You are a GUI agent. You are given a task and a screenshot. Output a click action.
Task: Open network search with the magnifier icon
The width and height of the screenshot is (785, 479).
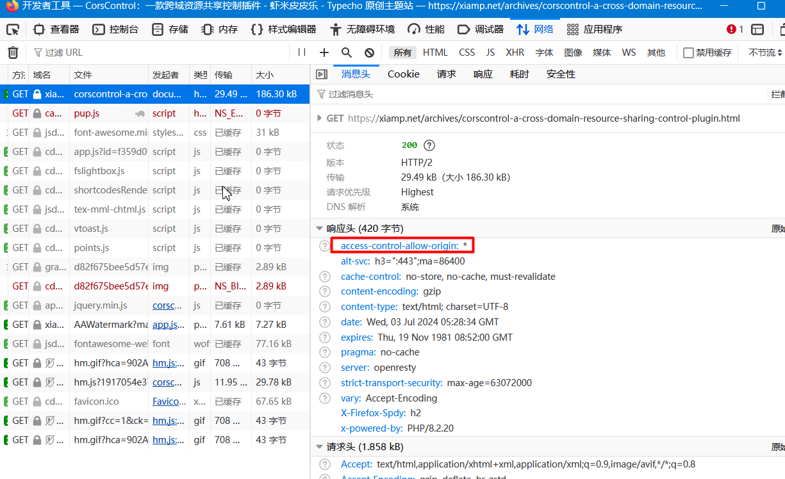coord(346,53)
